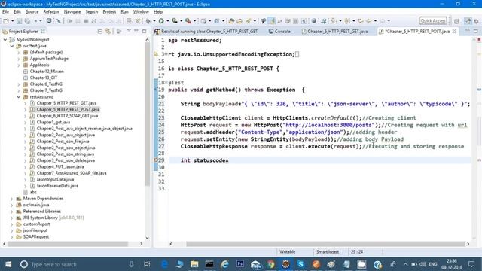Click the Next Annotation toolbar icon

tap(333, 21)
